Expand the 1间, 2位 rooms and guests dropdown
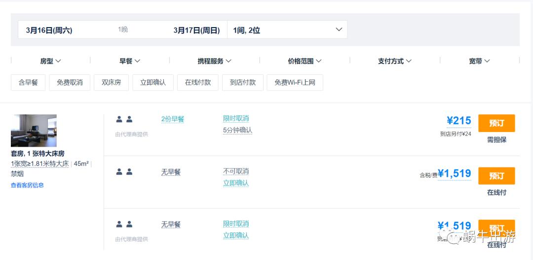The width and height of the screenshot is (533, 260). (x=287, y=30)
